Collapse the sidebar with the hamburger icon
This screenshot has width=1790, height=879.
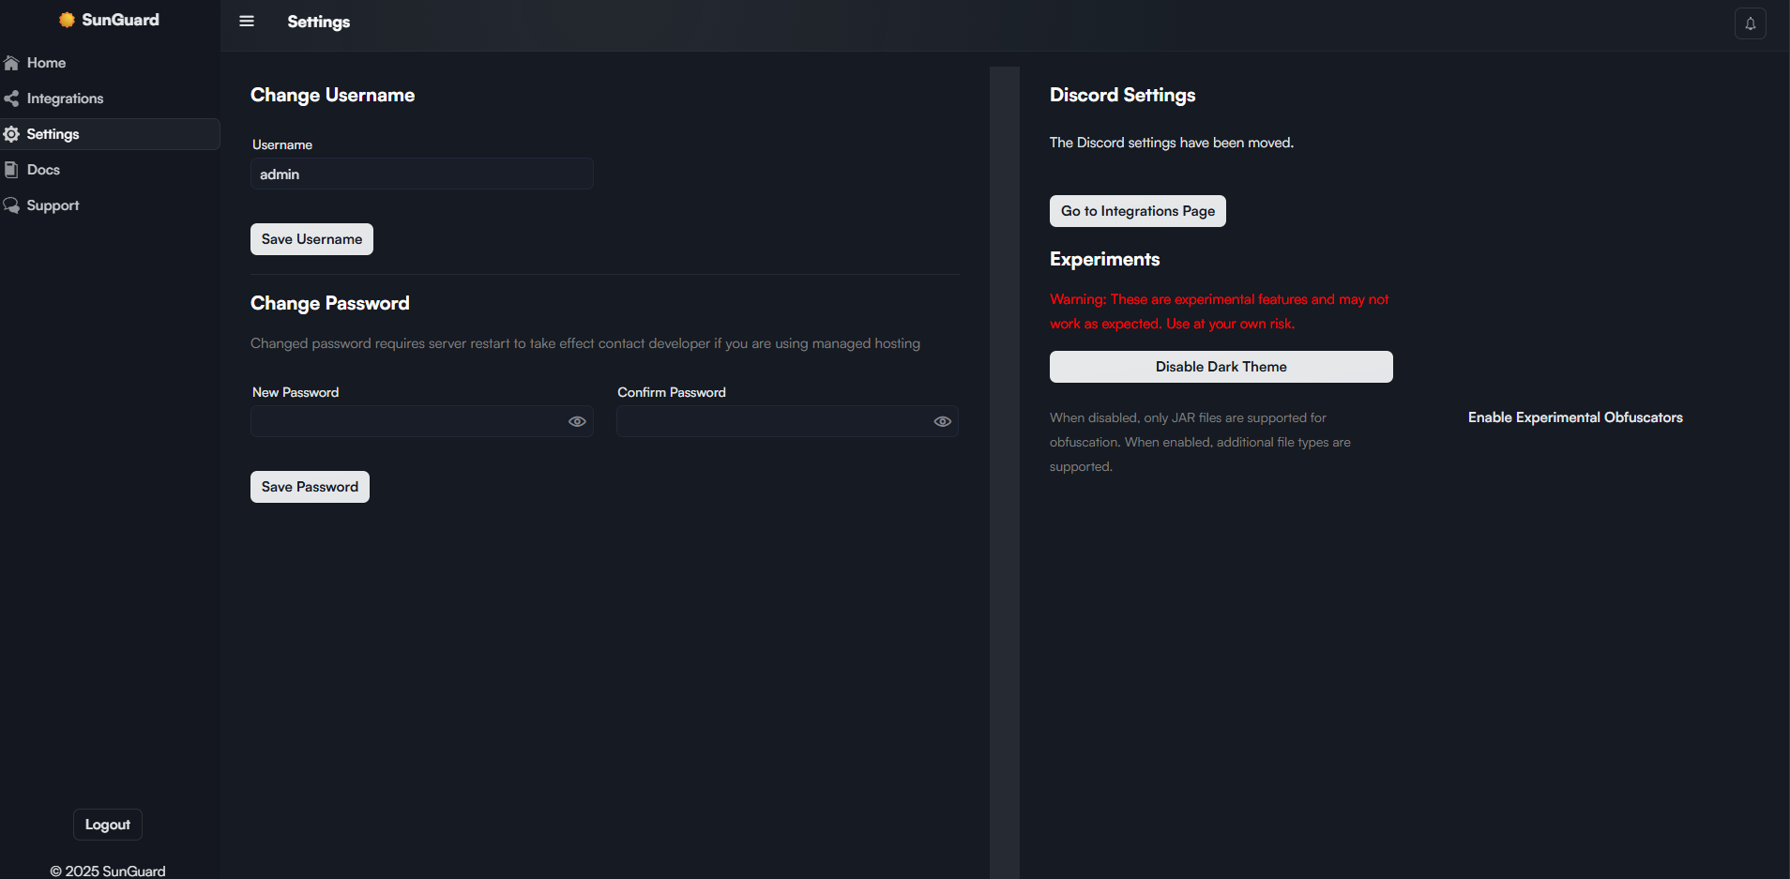pos(247,22)
